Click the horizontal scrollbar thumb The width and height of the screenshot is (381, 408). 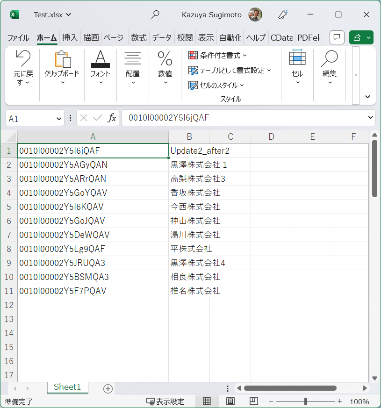click(290, 388)
